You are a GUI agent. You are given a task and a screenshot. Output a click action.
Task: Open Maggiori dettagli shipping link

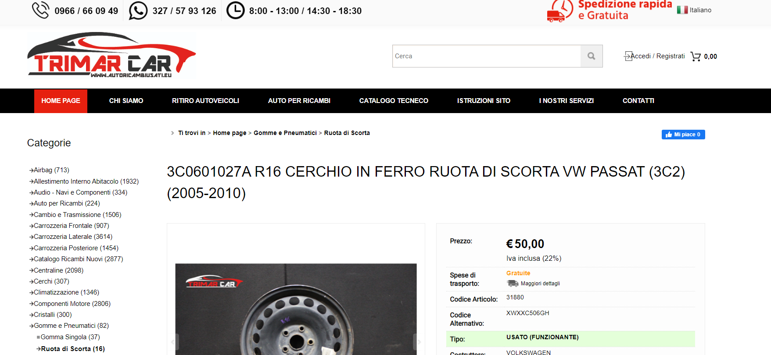(540, 284)
